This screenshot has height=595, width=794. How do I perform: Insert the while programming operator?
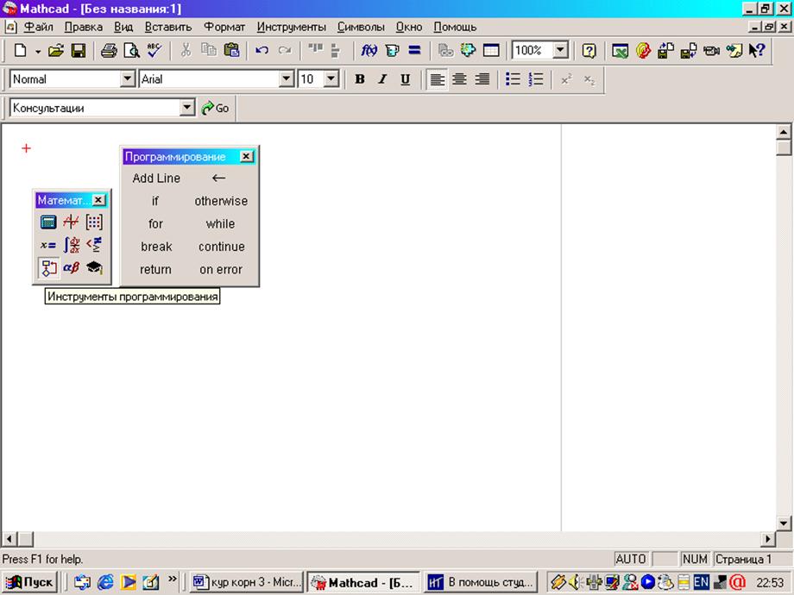tap(220, 223)
